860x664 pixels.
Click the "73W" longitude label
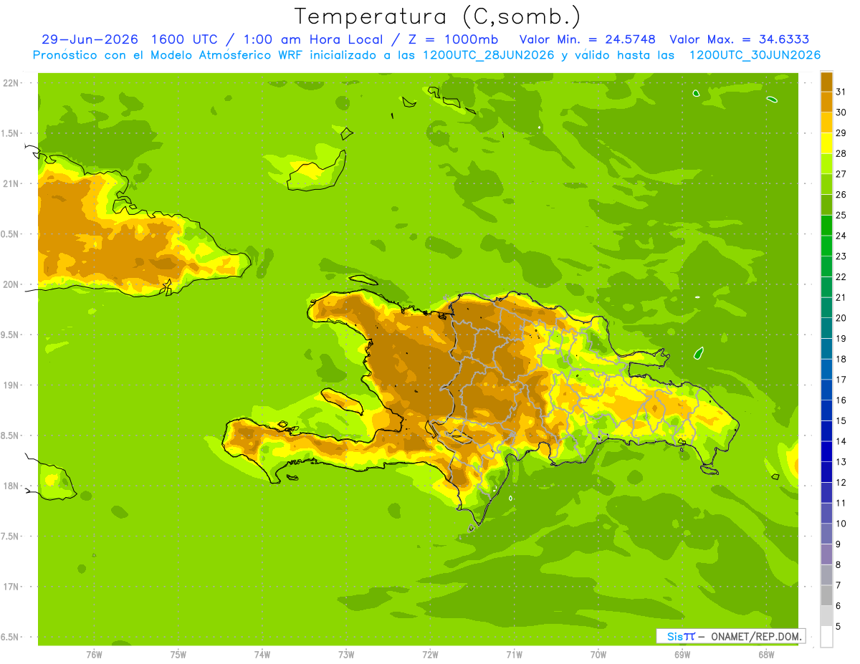tap(346, 654)
